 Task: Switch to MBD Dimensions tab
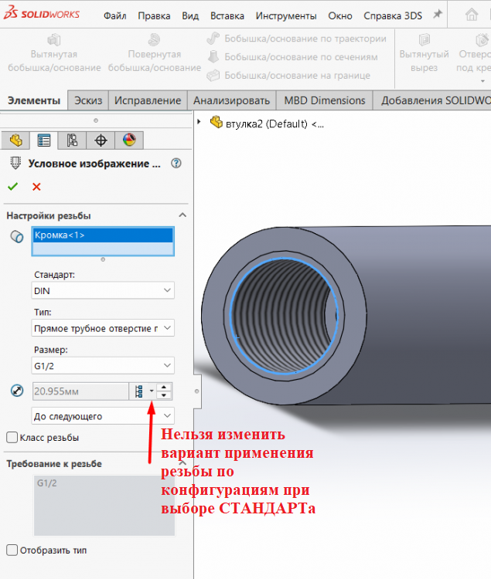tap(324, 100)
